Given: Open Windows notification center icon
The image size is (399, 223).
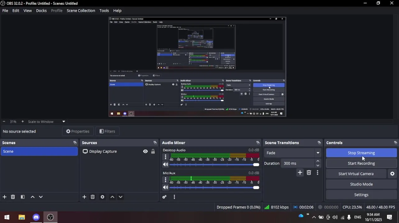Looking at the screenshot, I should [x=389, y=217].
